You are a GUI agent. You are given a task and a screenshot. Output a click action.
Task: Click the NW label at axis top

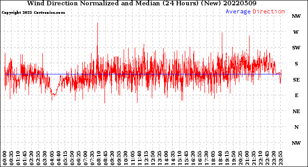coord(296,16)
